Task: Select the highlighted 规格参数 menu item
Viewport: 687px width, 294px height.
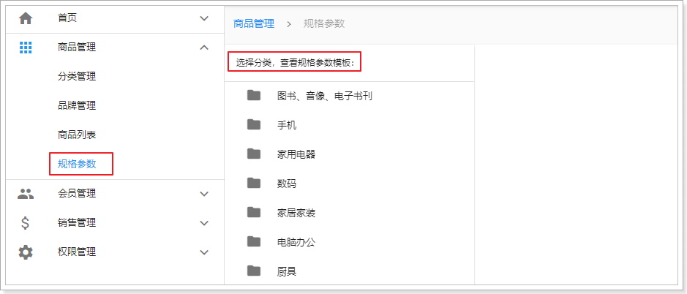Action: pyautogui.click(x=77, y=164)
